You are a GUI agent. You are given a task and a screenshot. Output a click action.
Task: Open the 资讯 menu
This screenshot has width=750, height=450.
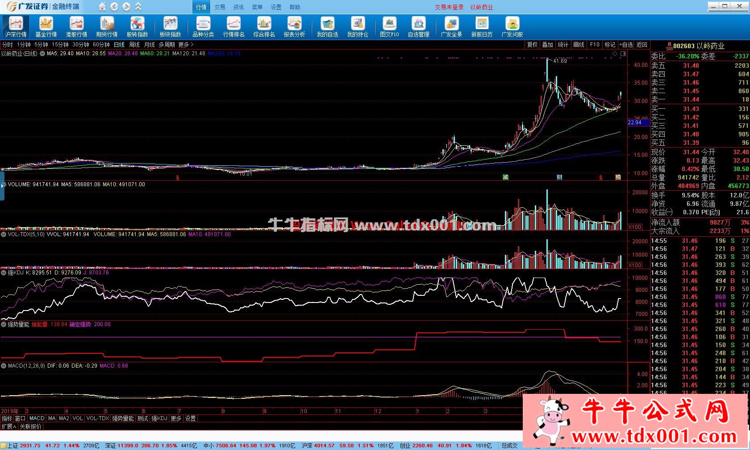[238, 7]
